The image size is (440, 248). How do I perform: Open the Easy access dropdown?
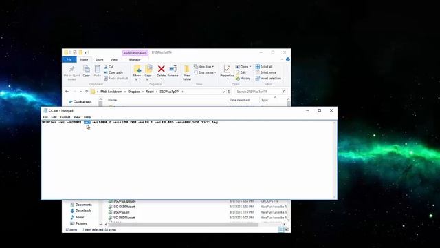point(205,72)
